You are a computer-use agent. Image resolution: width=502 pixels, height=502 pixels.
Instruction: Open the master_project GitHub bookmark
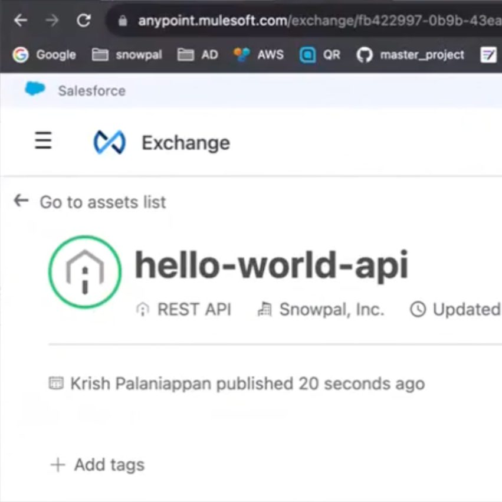411,55
